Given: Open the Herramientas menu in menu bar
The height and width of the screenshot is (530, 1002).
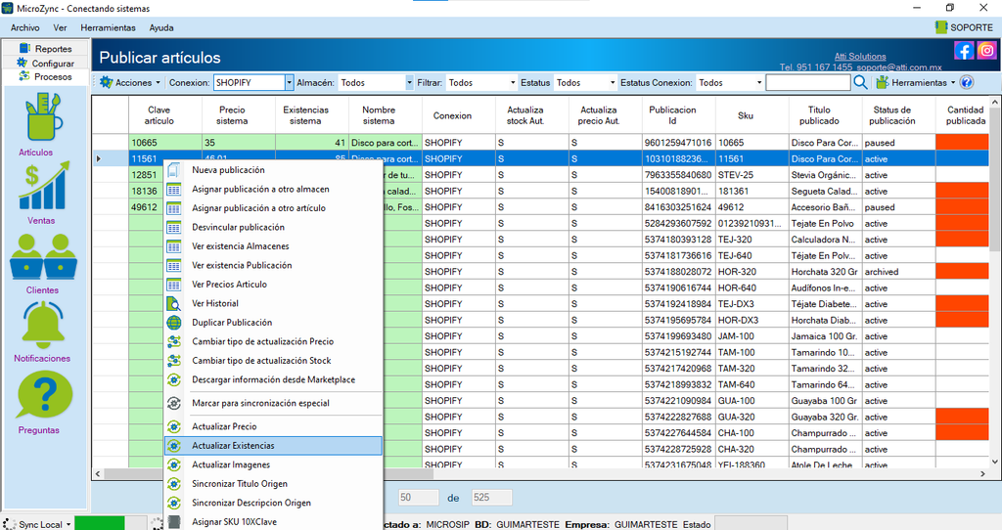Looking at the screenshot, I should click(108, 27).
